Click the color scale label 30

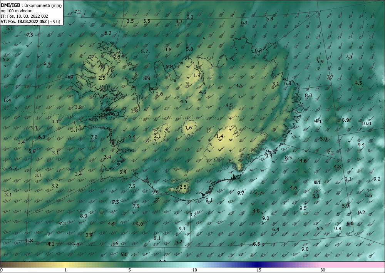[323, 270]
